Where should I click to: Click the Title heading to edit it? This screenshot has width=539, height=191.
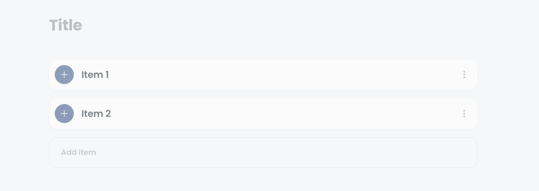point(66,25)
